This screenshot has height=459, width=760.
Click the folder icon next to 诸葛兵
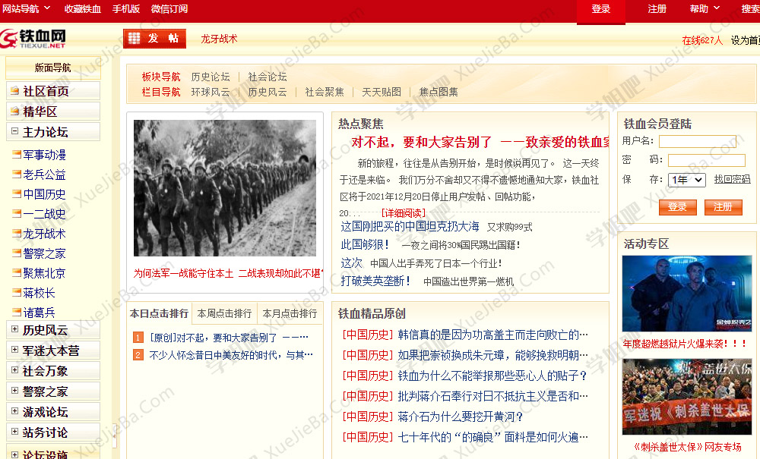(x=17, y=312)
